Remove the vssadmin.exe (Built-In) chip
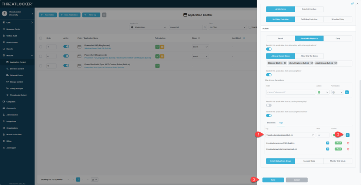This screenshot has height=185, width=361. coord(335,63)
